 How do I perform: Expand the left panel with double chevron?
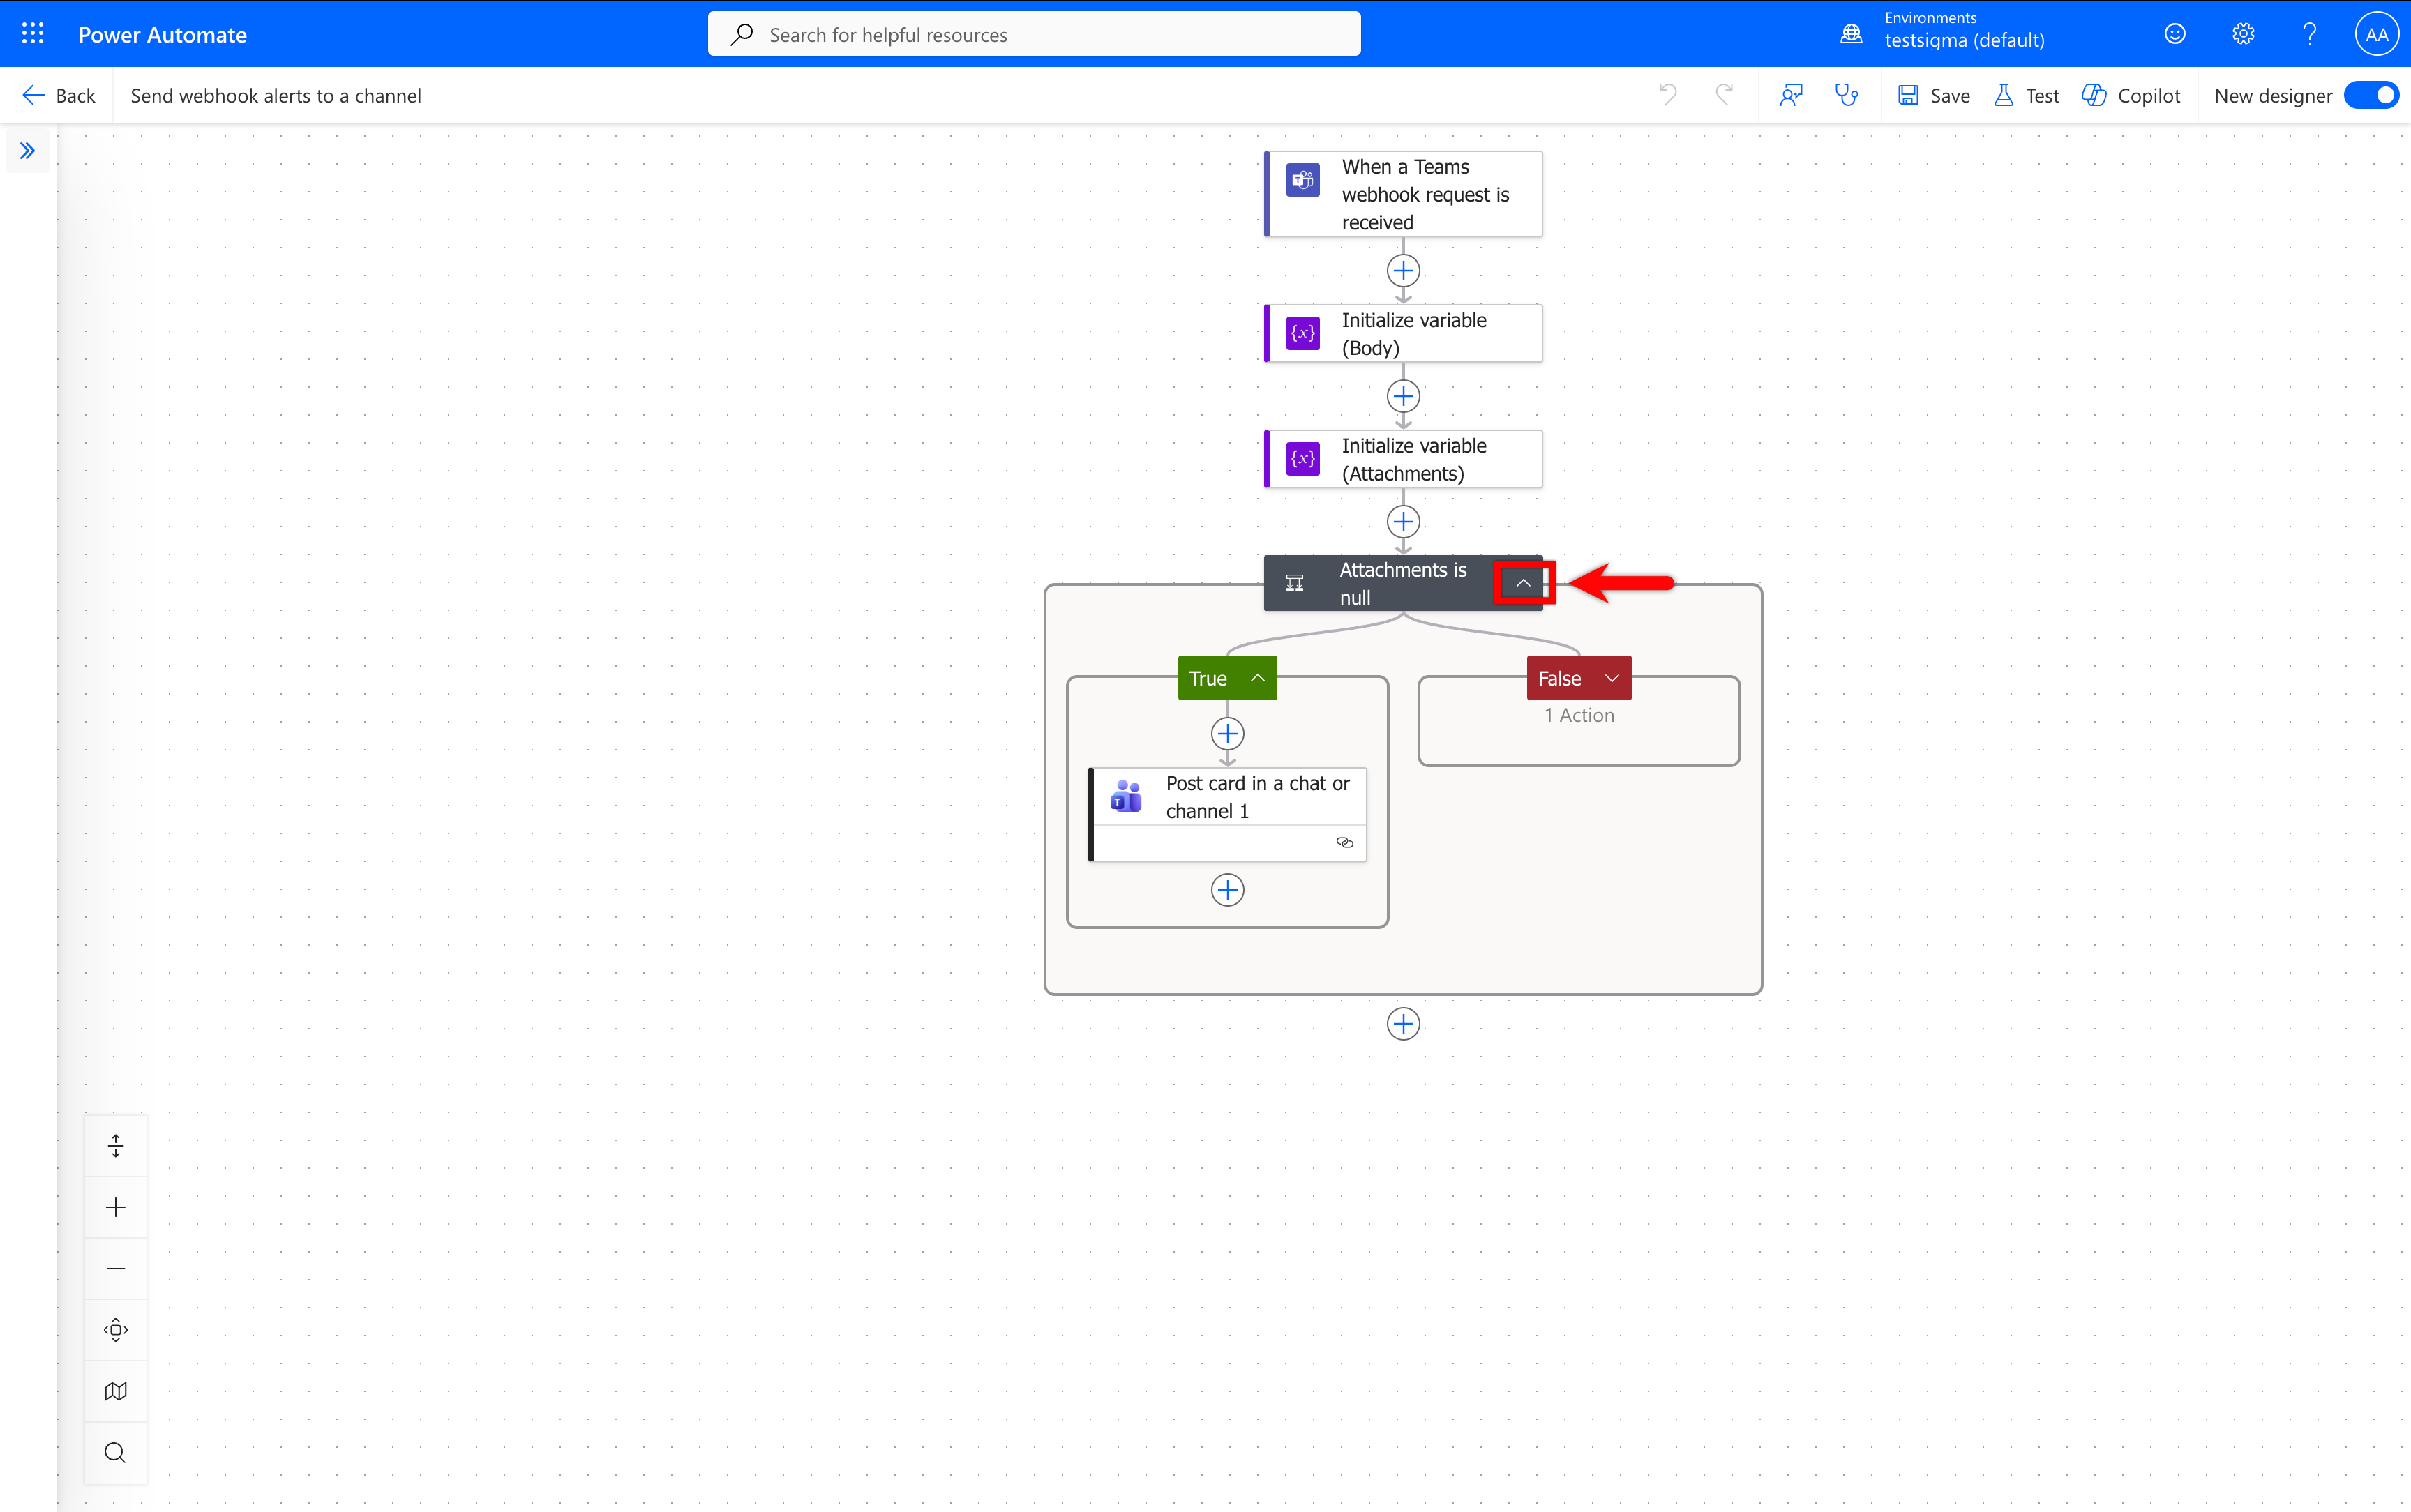pos(27,150)
